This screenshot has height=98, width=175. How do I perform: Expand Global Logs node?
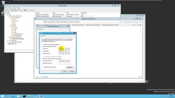(x=8, y=44)
